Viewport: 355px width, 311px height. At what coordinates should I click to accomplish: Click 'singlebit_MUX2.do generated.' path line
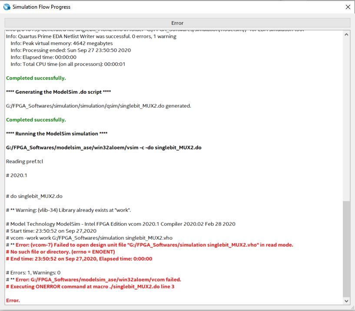coord(99,106)
